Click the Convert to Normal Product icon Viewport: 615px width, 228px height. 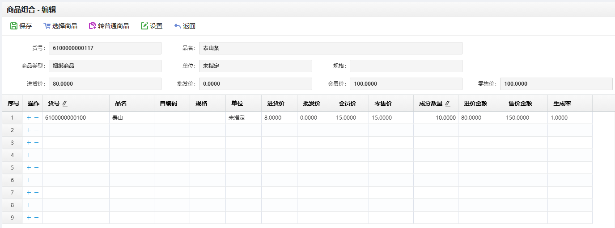tap(93, 26)
